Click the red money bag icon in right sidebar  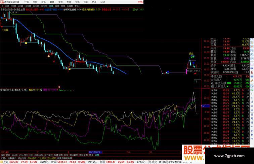tap(252, 72)
